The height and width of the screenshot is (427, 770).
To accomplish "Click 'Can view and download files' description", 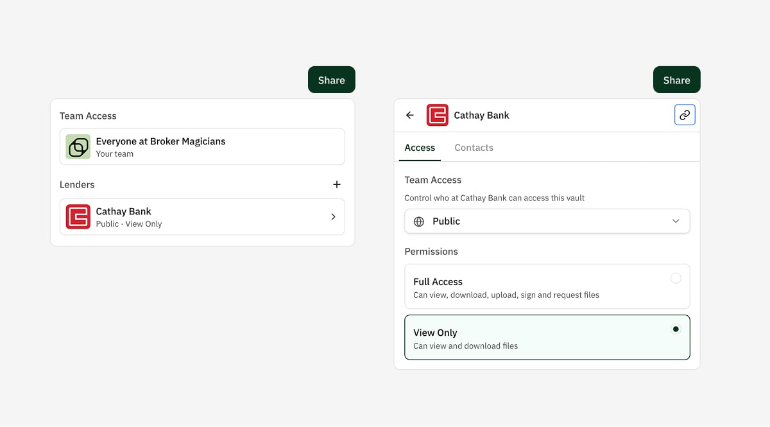I will tap(465, 346).
